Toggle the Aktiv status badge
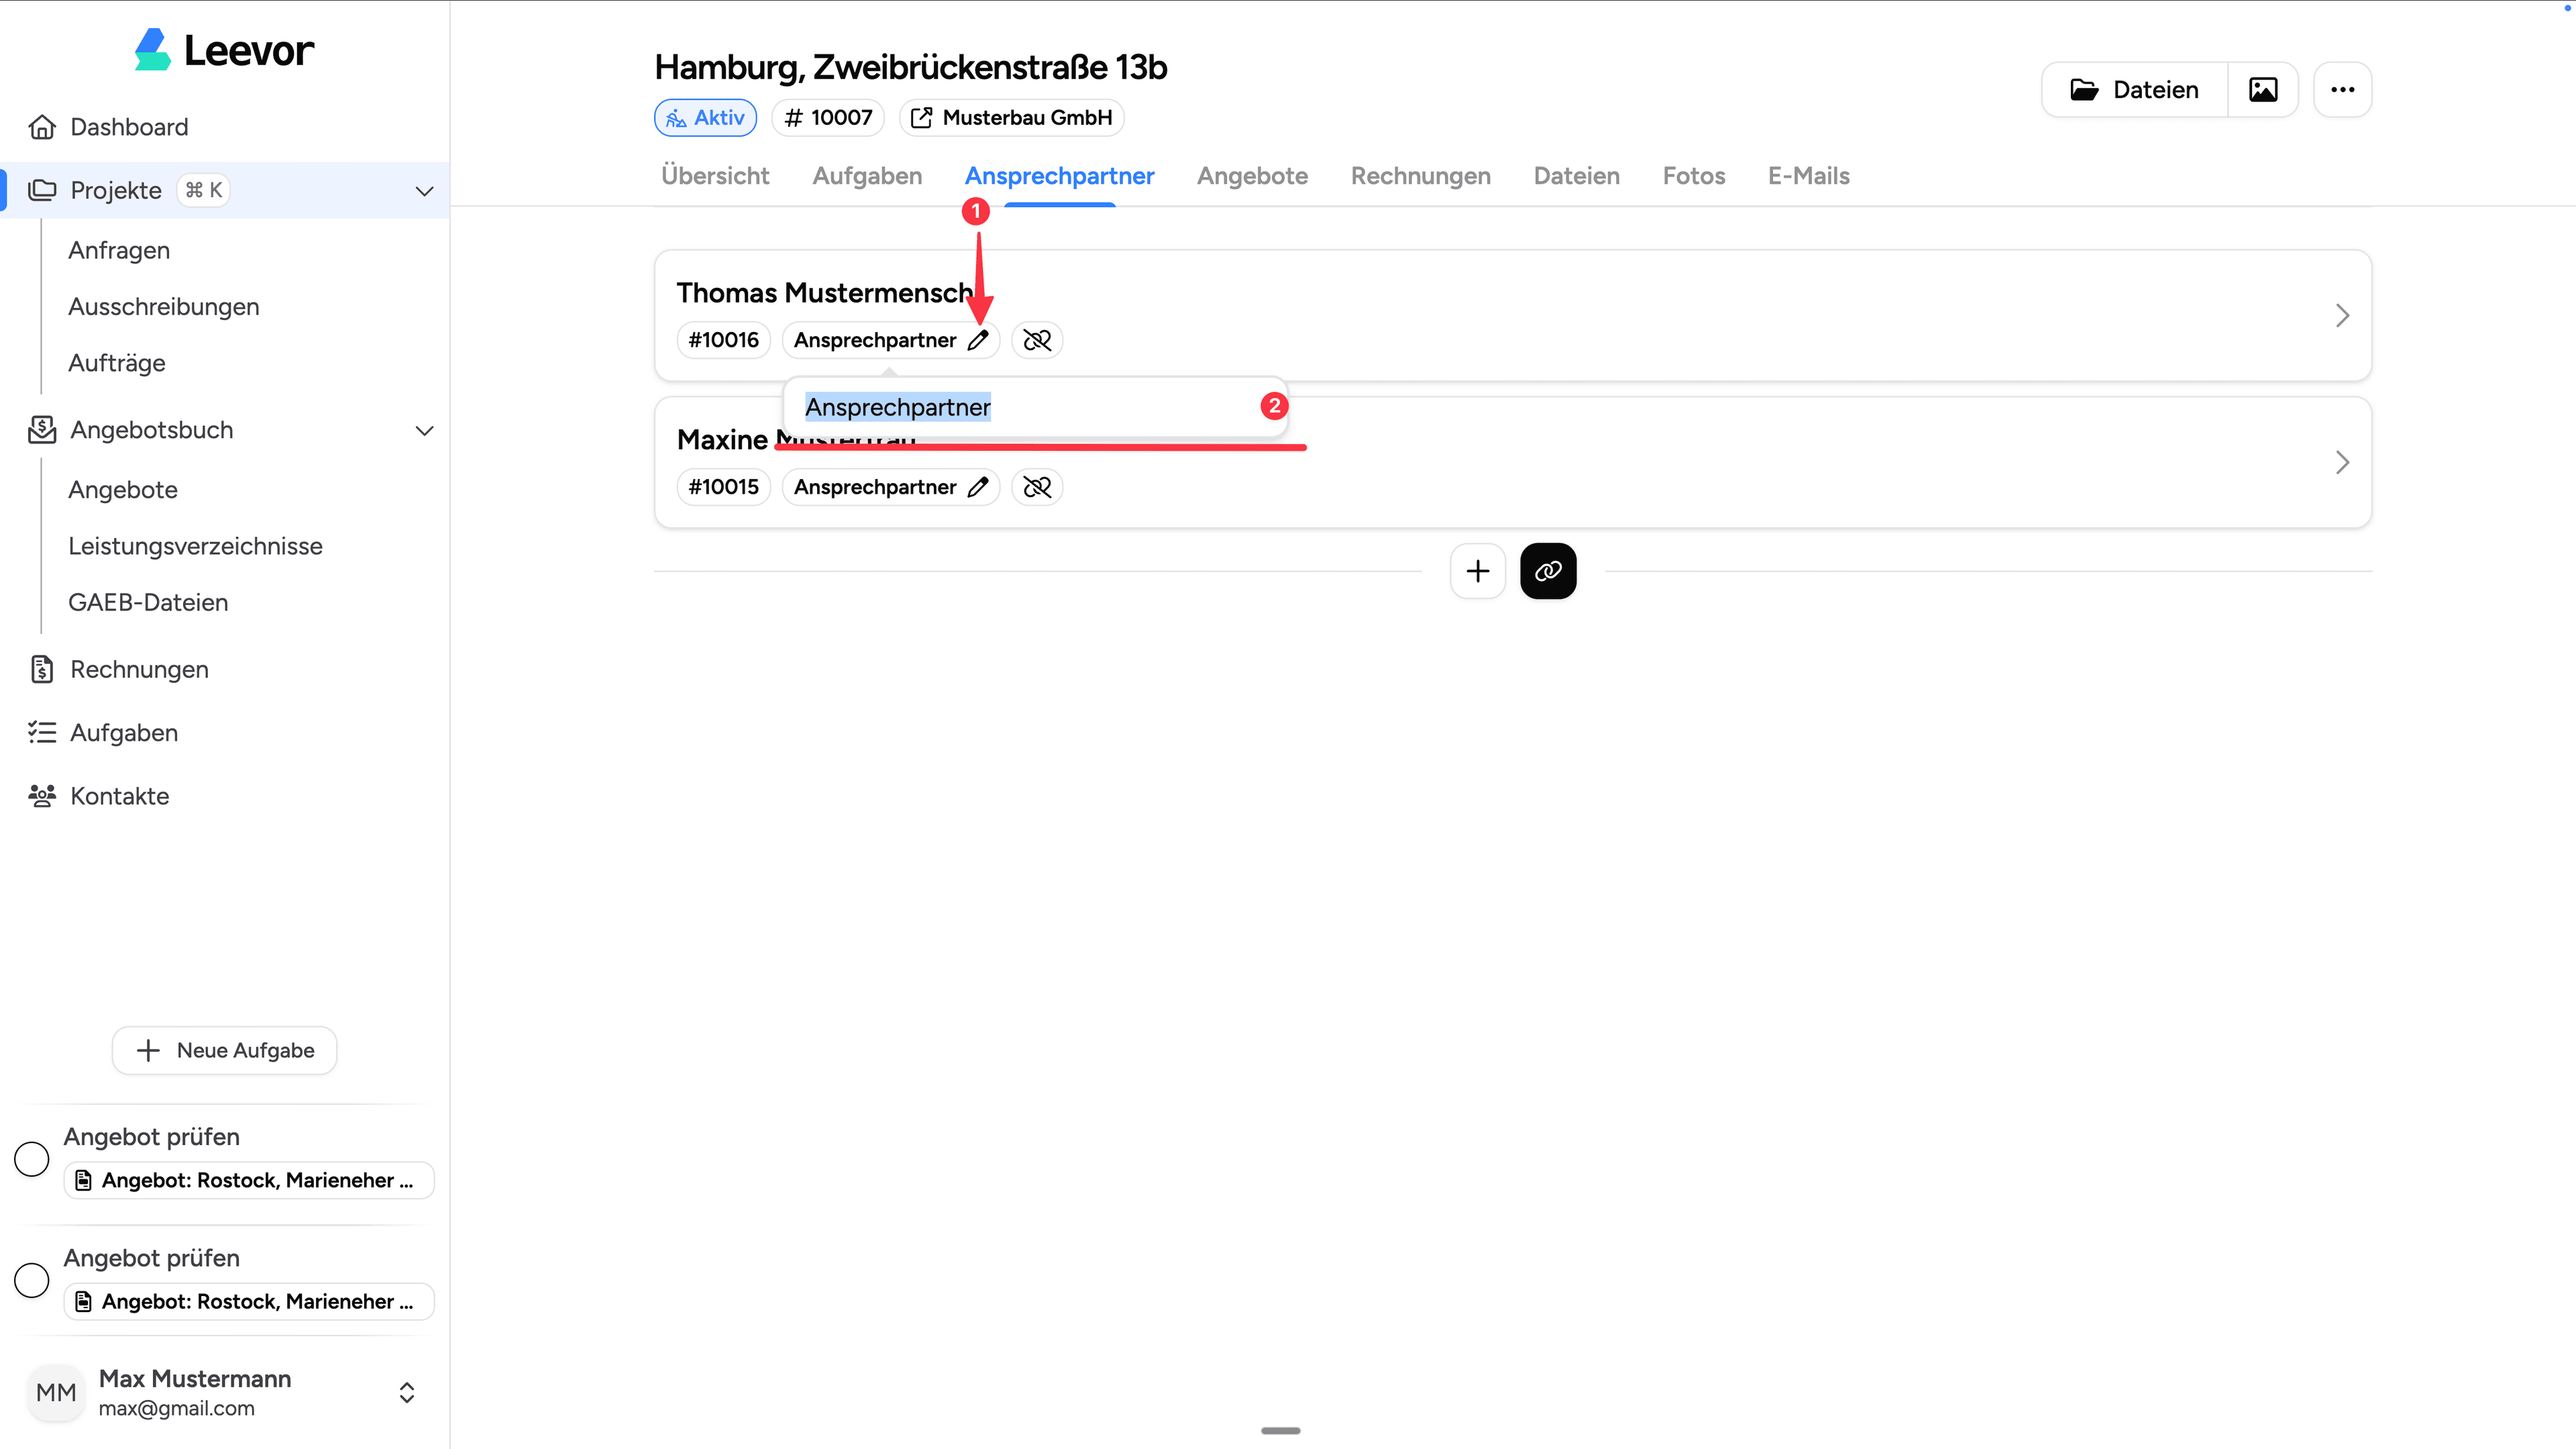Image resolution: width=2576 pixels, height=1449 pixels. pyautogui.click(x=705, y=117)
